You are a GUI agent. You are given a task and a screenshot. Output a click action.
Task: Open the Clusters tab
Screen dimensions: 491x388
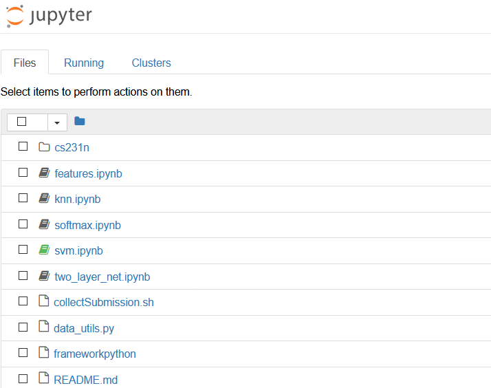click(x=151, y=63)
